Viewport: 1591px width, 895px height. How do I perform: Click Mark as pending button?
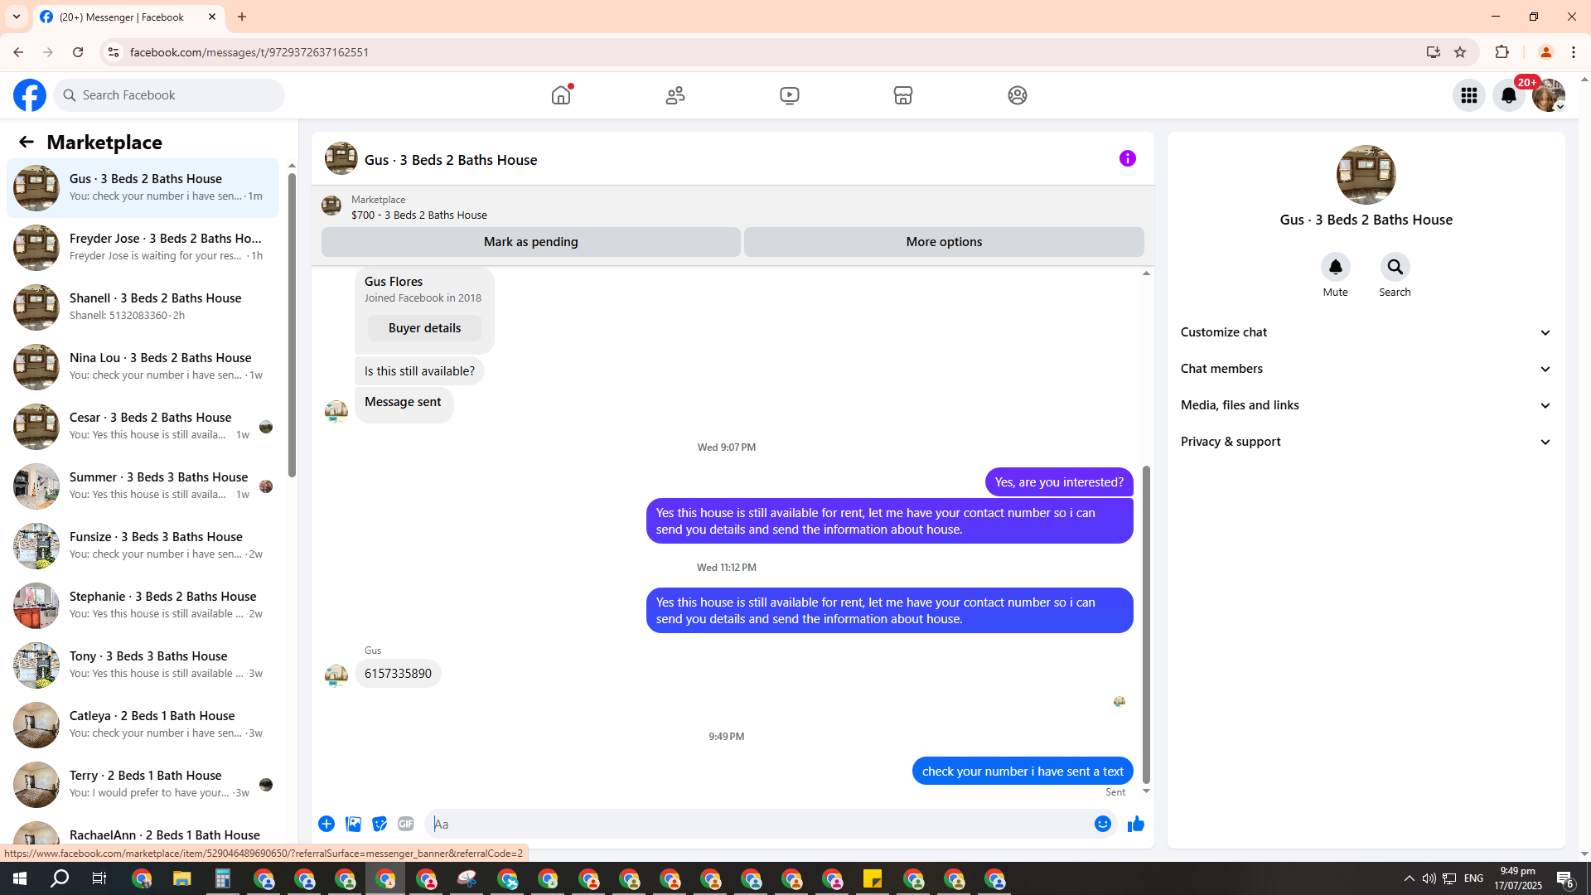coord(531,242)
